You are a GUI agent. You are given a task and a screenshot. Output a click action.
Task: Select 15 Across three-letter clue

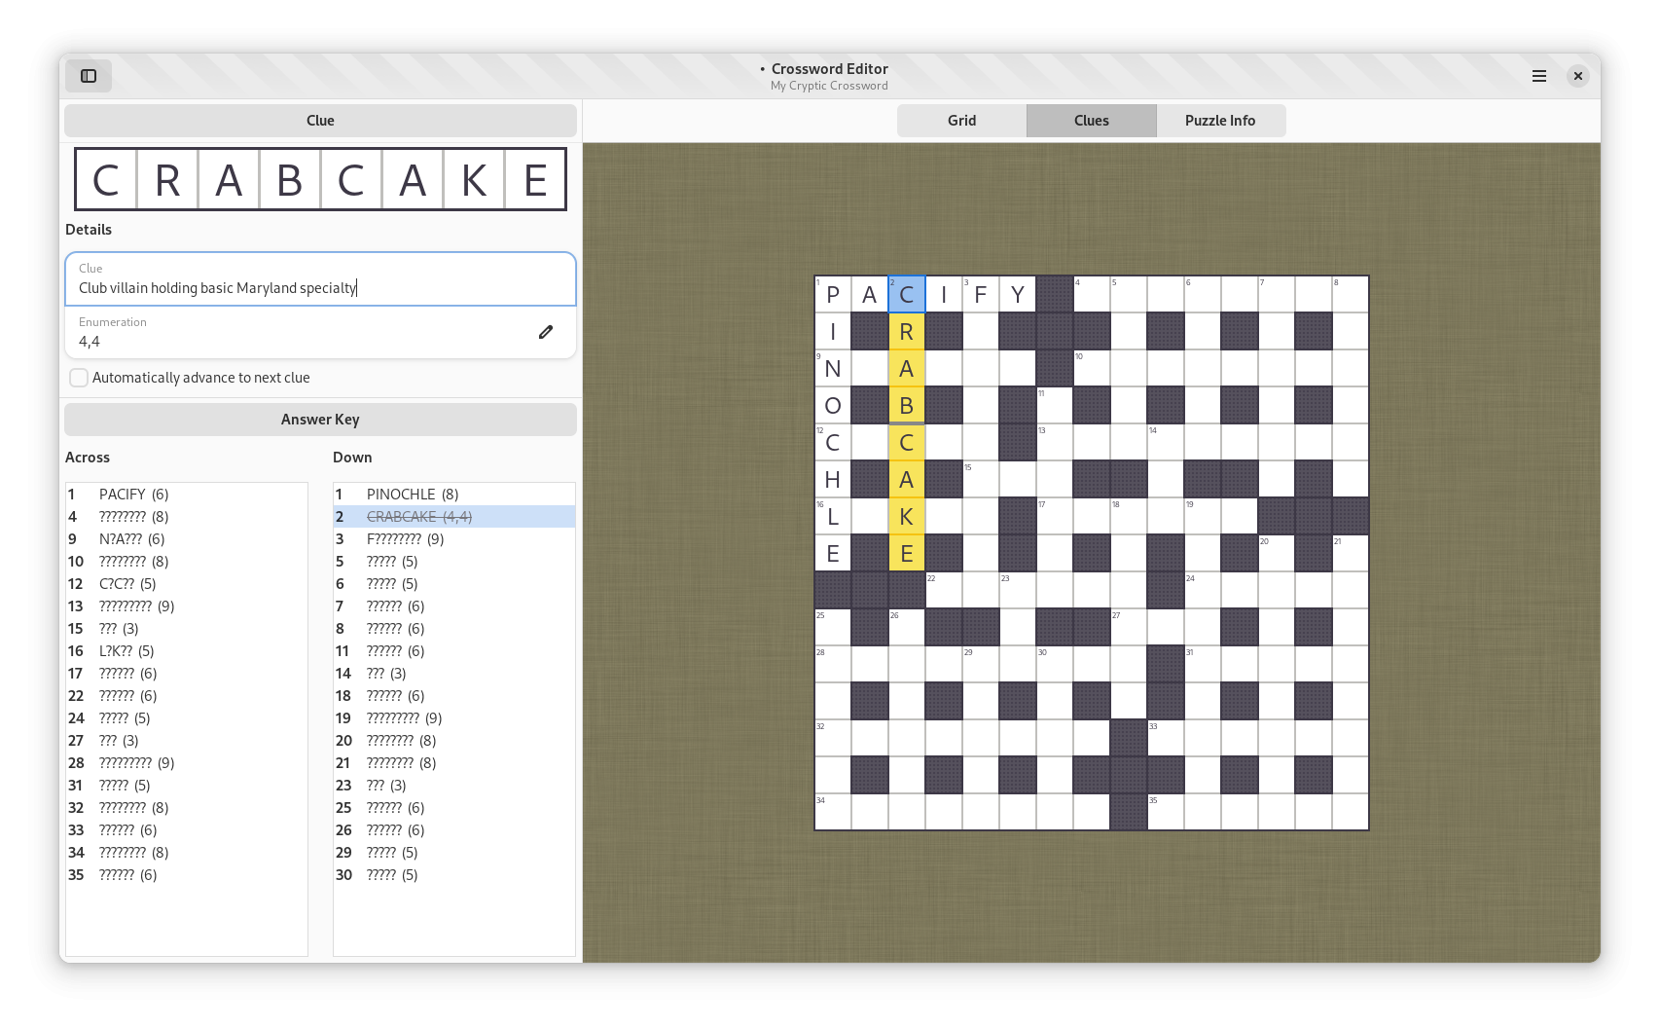tap(187, 629)
